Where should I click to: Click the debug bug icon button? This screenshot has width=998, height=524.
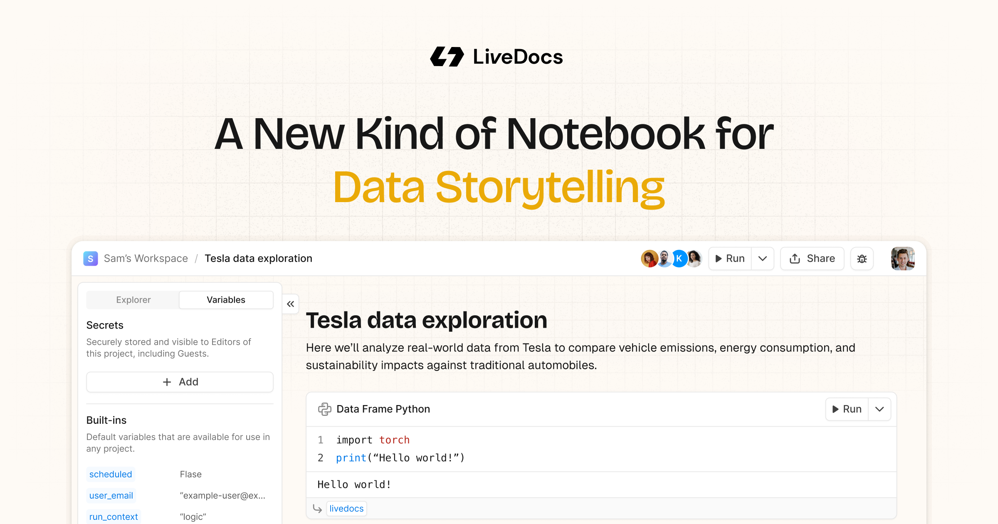[862, 259]
